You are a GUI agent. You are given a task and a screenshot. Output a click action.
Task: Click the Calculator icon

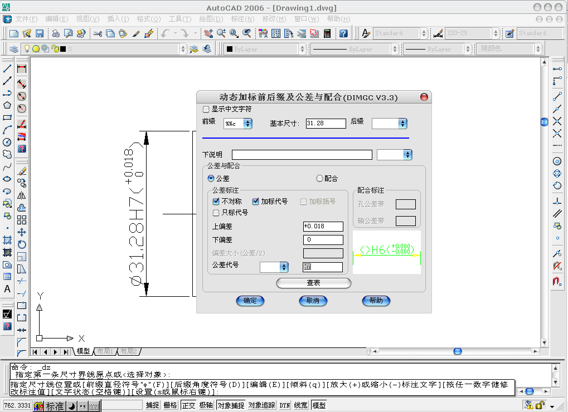pyautogui.click(x=327, y=33)
